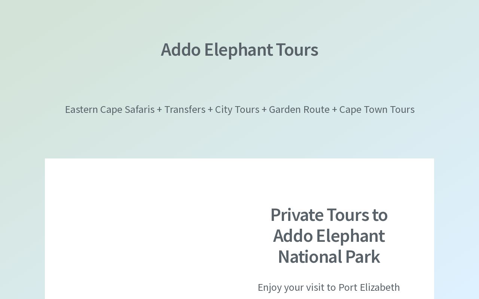Click the 'Private Tours to' heading line
The image size is (479, 299).
[x=329, y=215]
